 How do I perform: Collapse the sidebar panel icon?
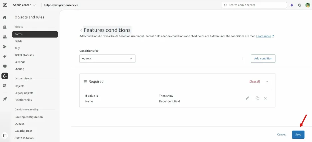(5, 135)
